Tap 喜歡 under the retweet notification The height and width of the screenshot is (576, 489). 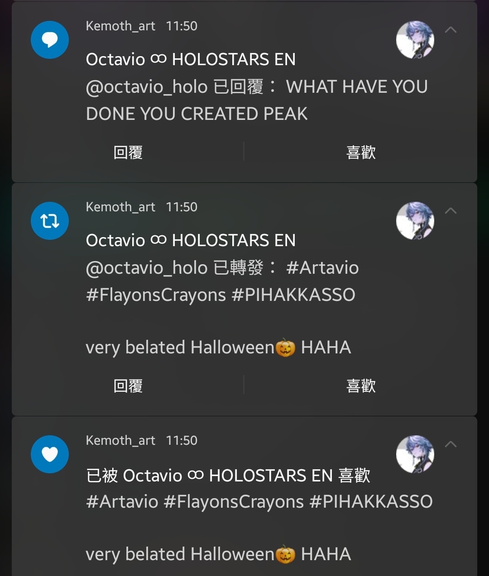361,386
